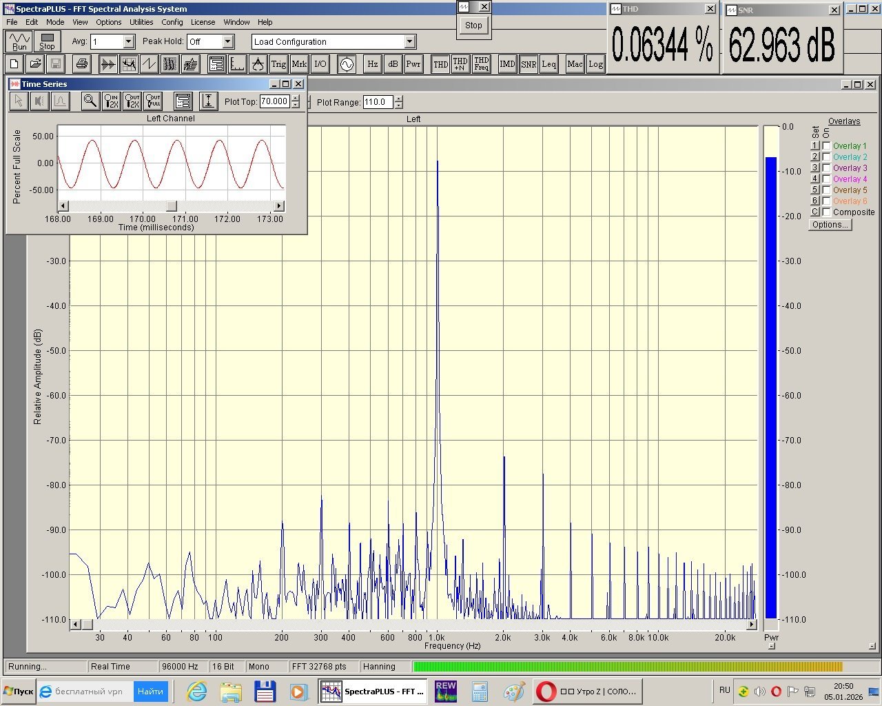Enable the Overlay 1 checkbox
The width and height of the screenshot is (882, 706).
tap(827, 146)
